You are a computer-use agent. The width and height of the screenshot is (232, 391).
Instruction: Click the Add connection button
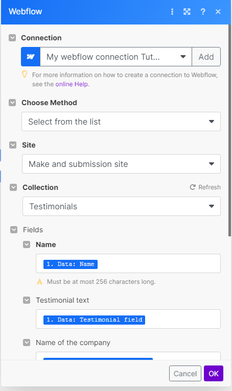tap(206, 57)
